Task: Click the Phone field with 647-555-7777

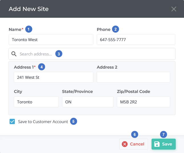Action: (136, 40)
